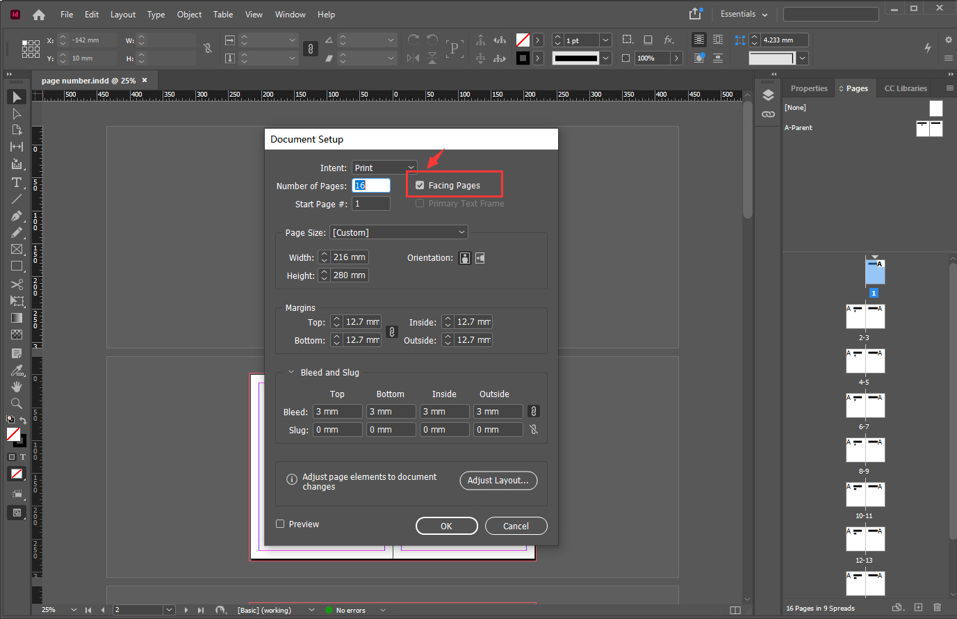957x619 pixels.
Task: Toggle constrain width and height proportions
Action: click(x=207, y=48)
